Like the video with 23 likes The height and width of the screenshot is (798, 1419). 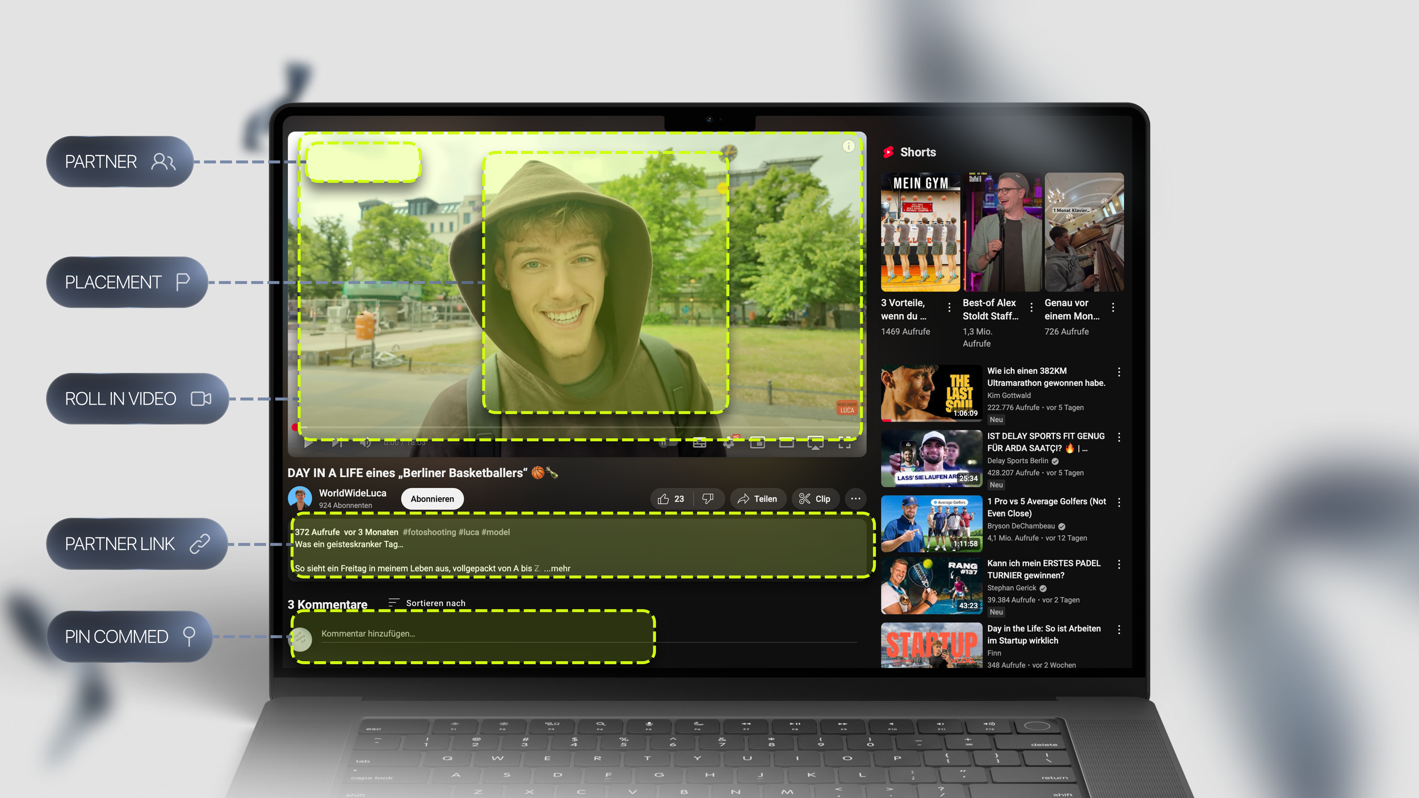click(671, 499)
